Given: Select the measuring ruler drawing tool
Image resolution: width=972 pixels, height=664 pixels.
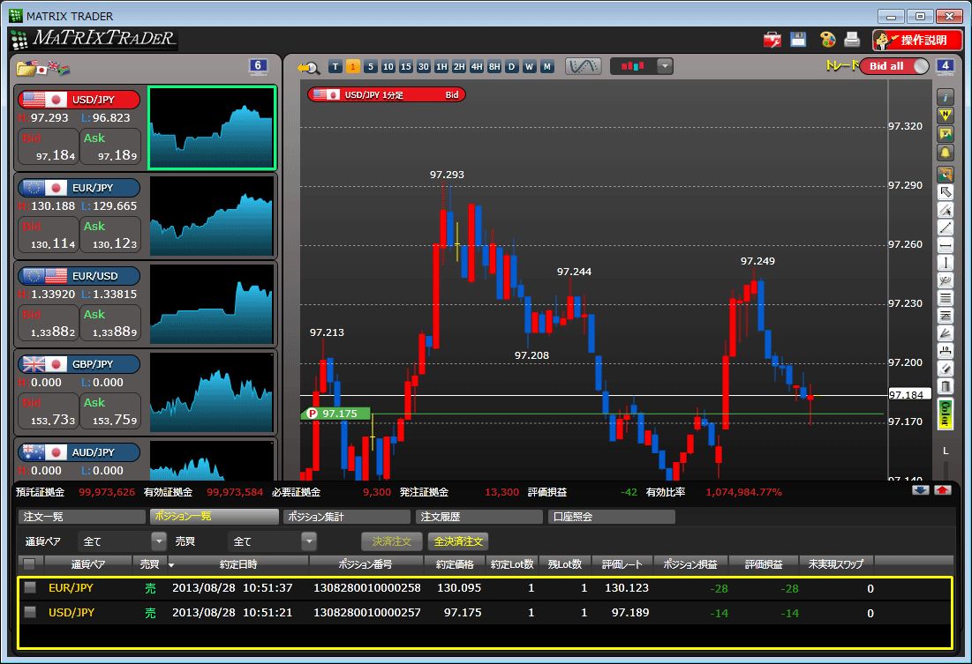Looking at the screenshot, I should coord(945,352).
